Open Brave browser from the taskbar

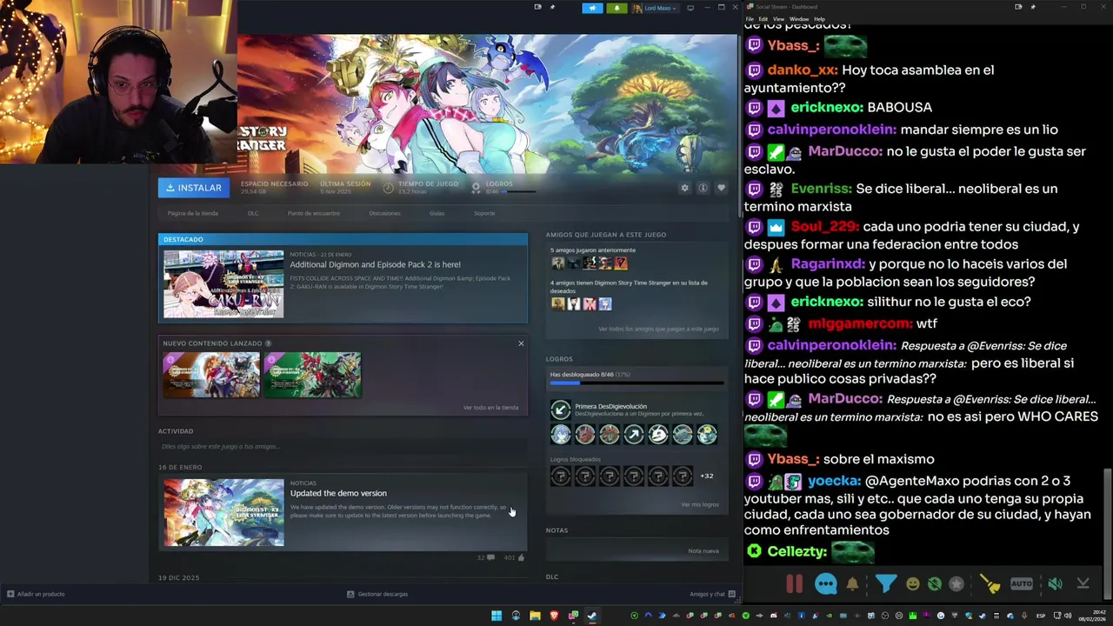tap(554, 616)
